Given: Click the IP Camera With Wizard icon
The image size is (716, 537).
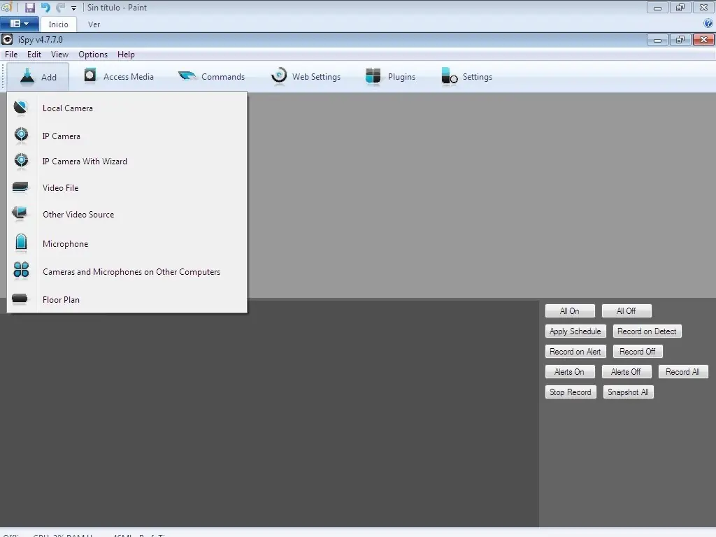Looking at the screenshot, I should click(x=21, y=161).
